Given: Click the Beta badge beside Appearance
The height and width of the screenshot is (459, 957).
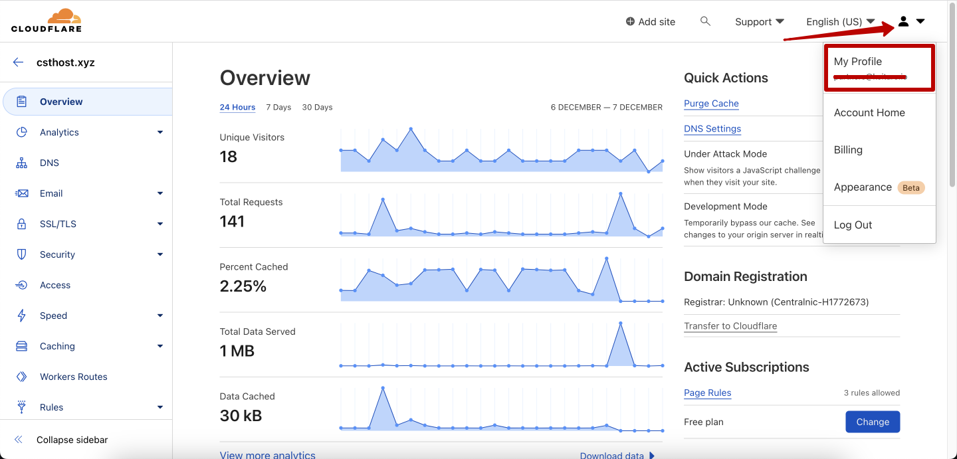Looking at the screenshot, I should (911, 188).
